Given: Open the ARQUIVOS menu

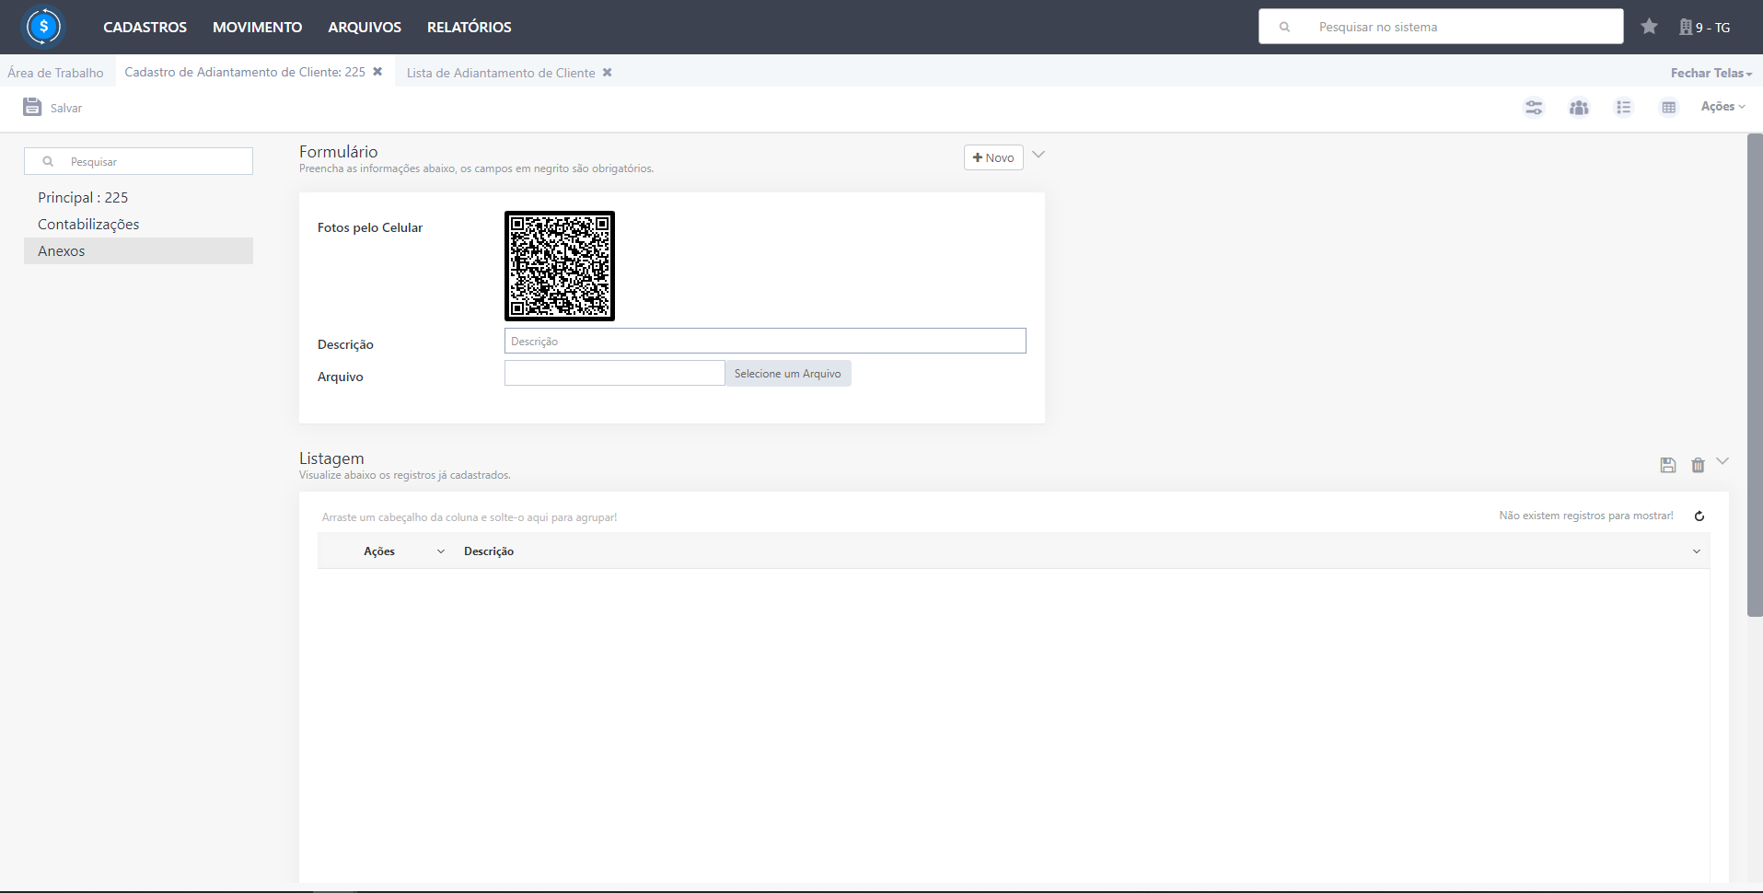Looking at the screenshot, I should point(365,27).
